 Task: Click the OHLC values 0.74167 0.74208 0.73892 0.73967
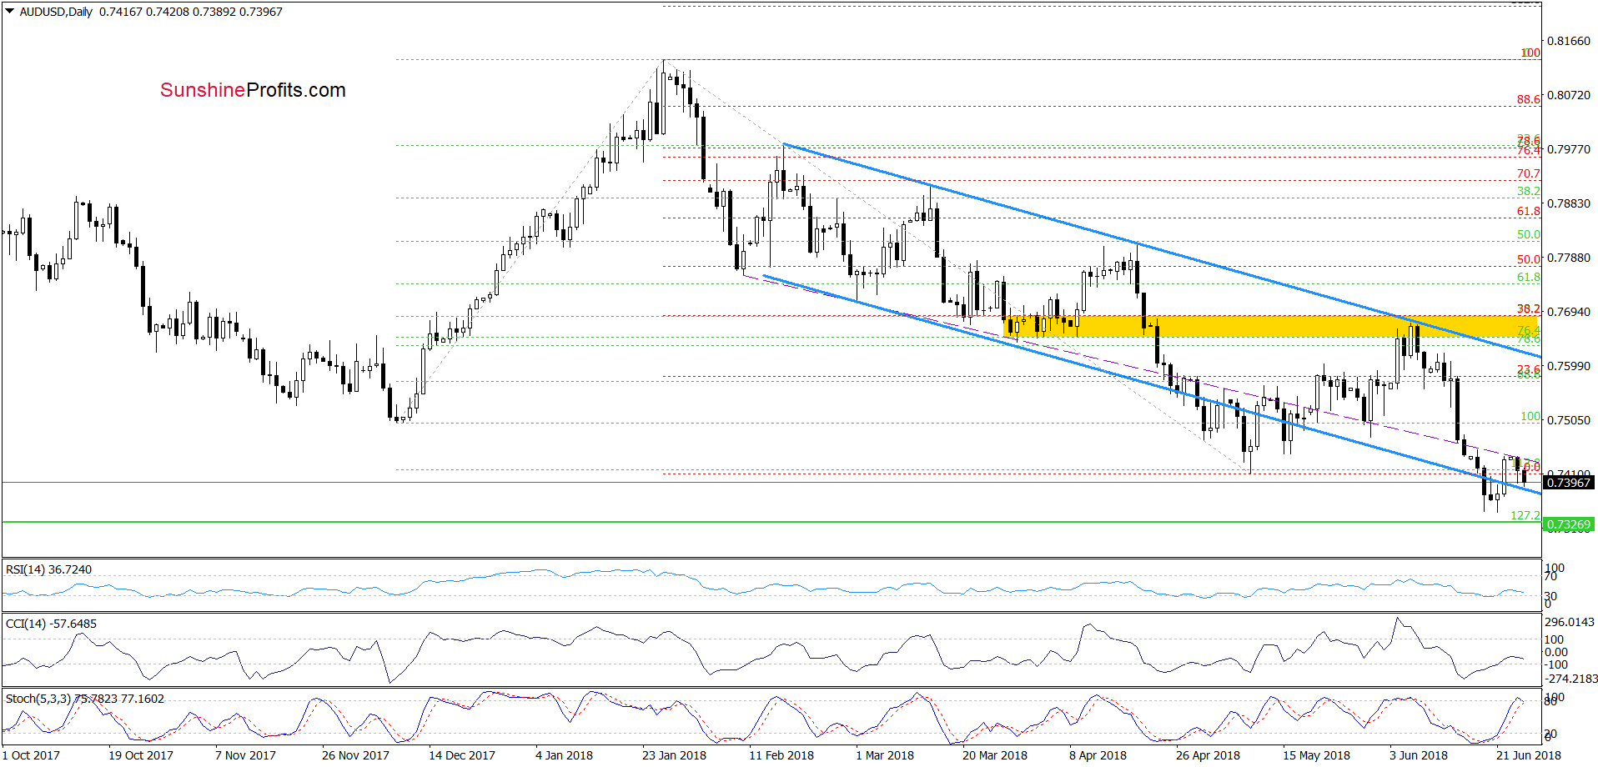(x=191, y=12)
